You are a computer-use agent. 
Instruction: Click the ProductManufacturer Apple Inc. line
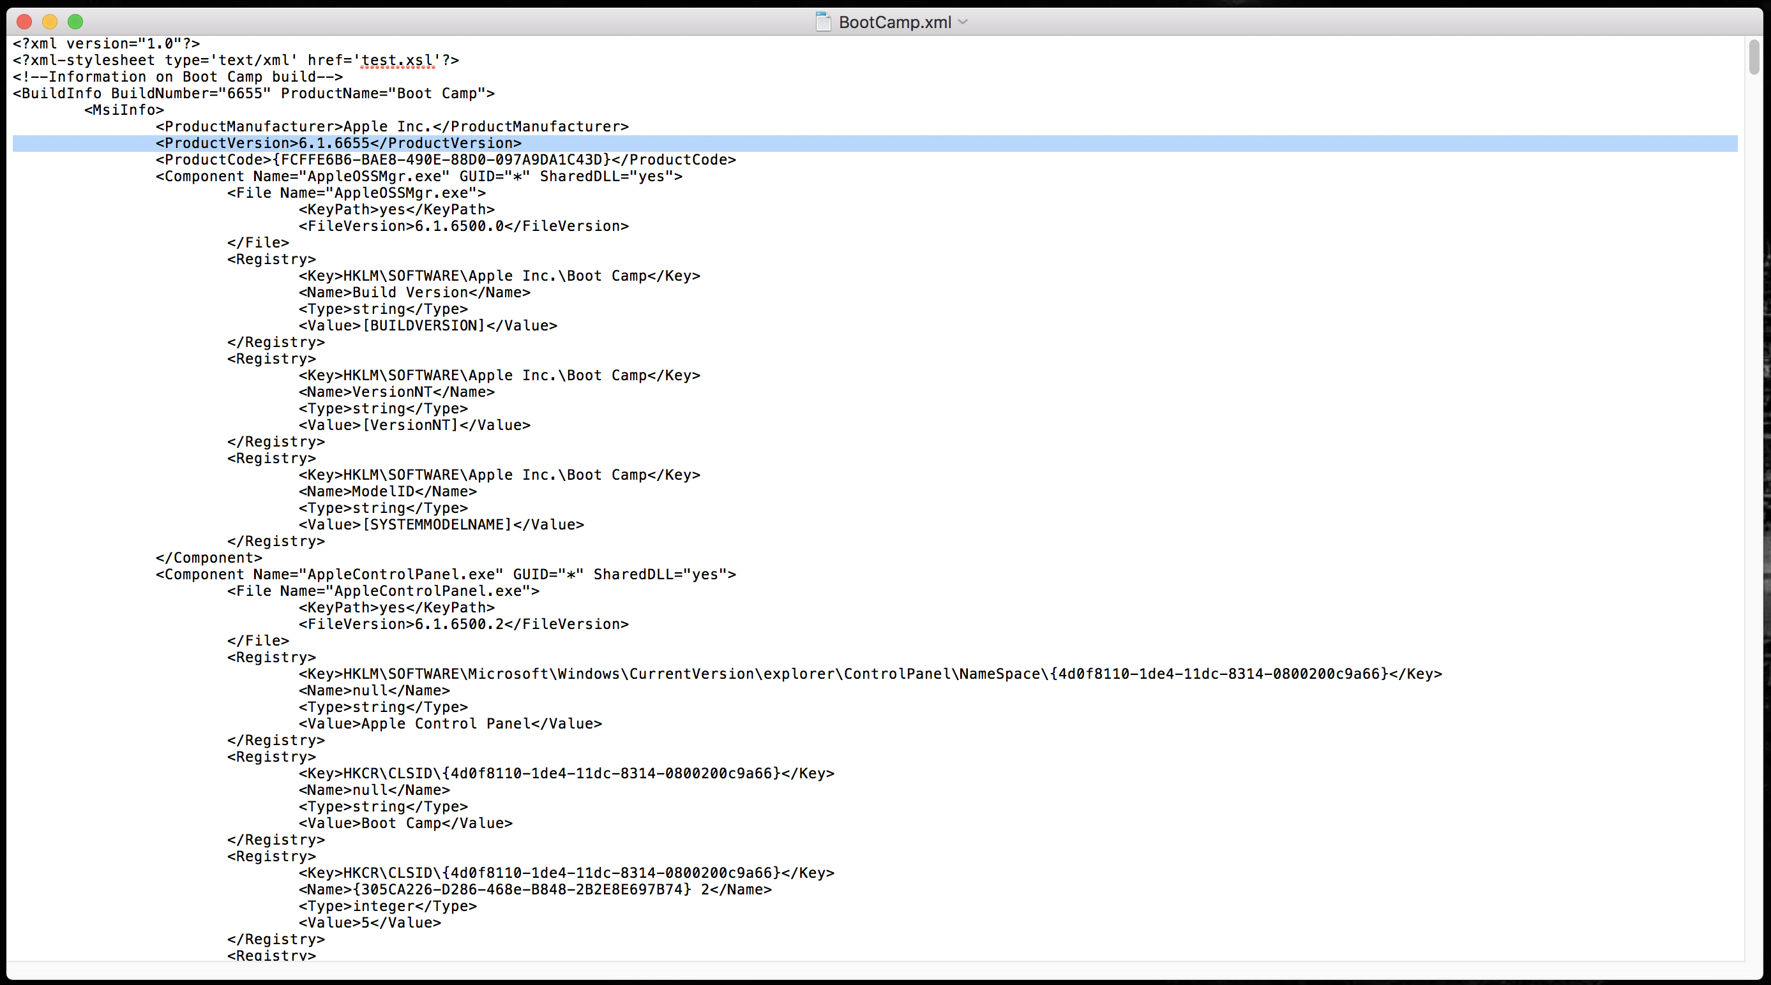(x=392, y=126)
